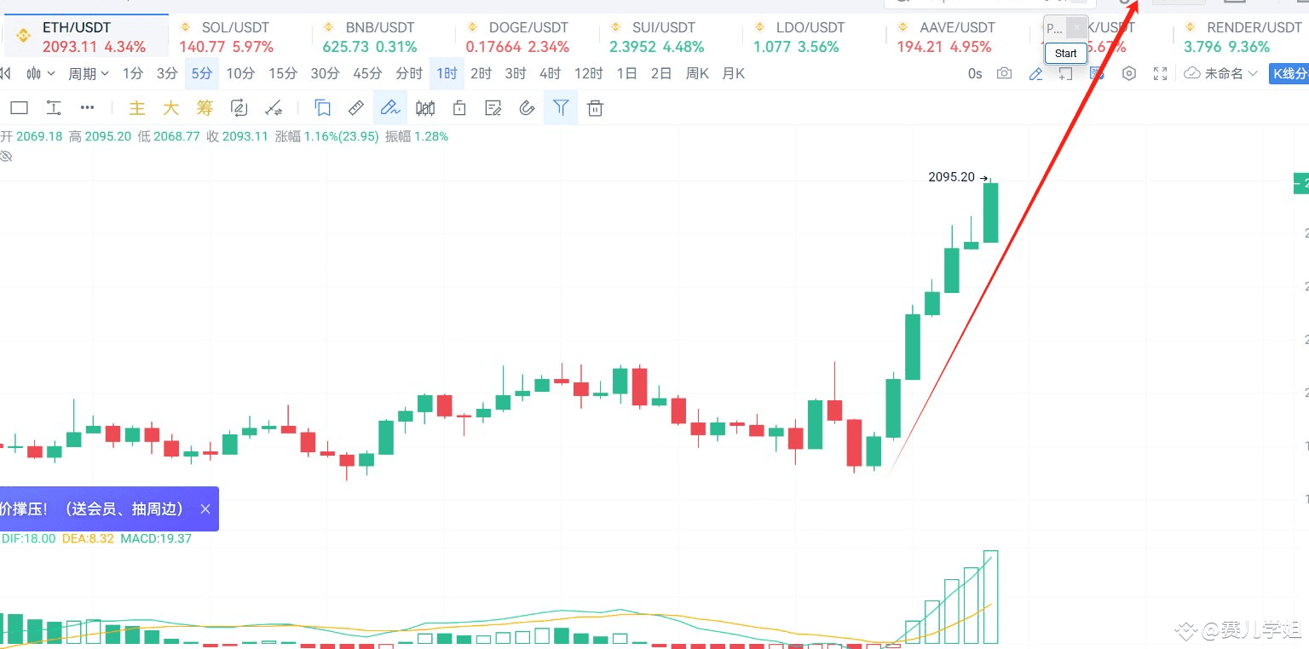The width and height of the screenshot is (1309, 649).
Task: Switch to the RENDER/USDT ticker tab
Action: pyautogui.click(x=1241, y=37)
